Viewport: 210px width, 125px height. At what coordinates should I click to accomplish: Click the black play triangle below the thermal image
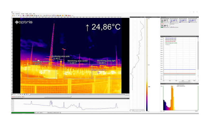point(23,94)
